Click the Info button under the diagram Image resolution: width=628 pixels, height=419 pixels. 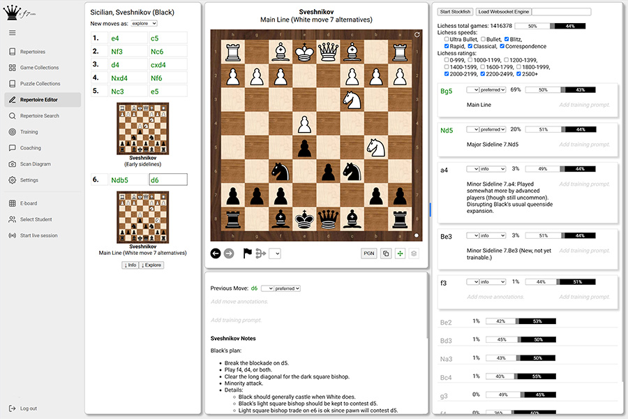pos(130,265)
